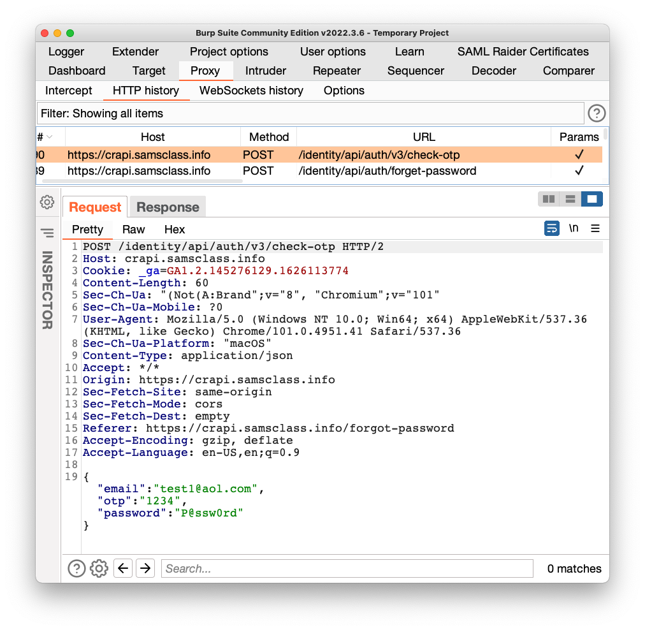Screen dimensions: 645x630
Task: Open the proxy Options sub-tab
Action: click(344, 91)
